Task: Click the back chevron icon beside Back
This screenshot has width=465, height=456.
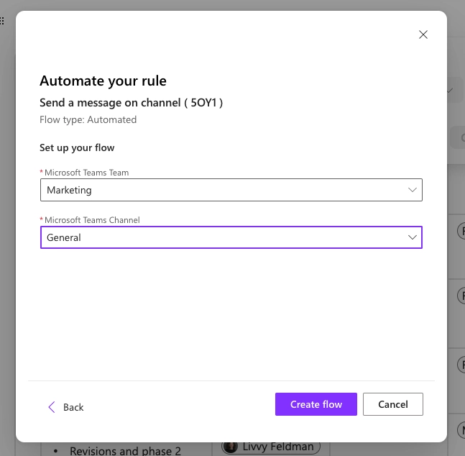Action: pyautogui.click(x=52, y=407)
